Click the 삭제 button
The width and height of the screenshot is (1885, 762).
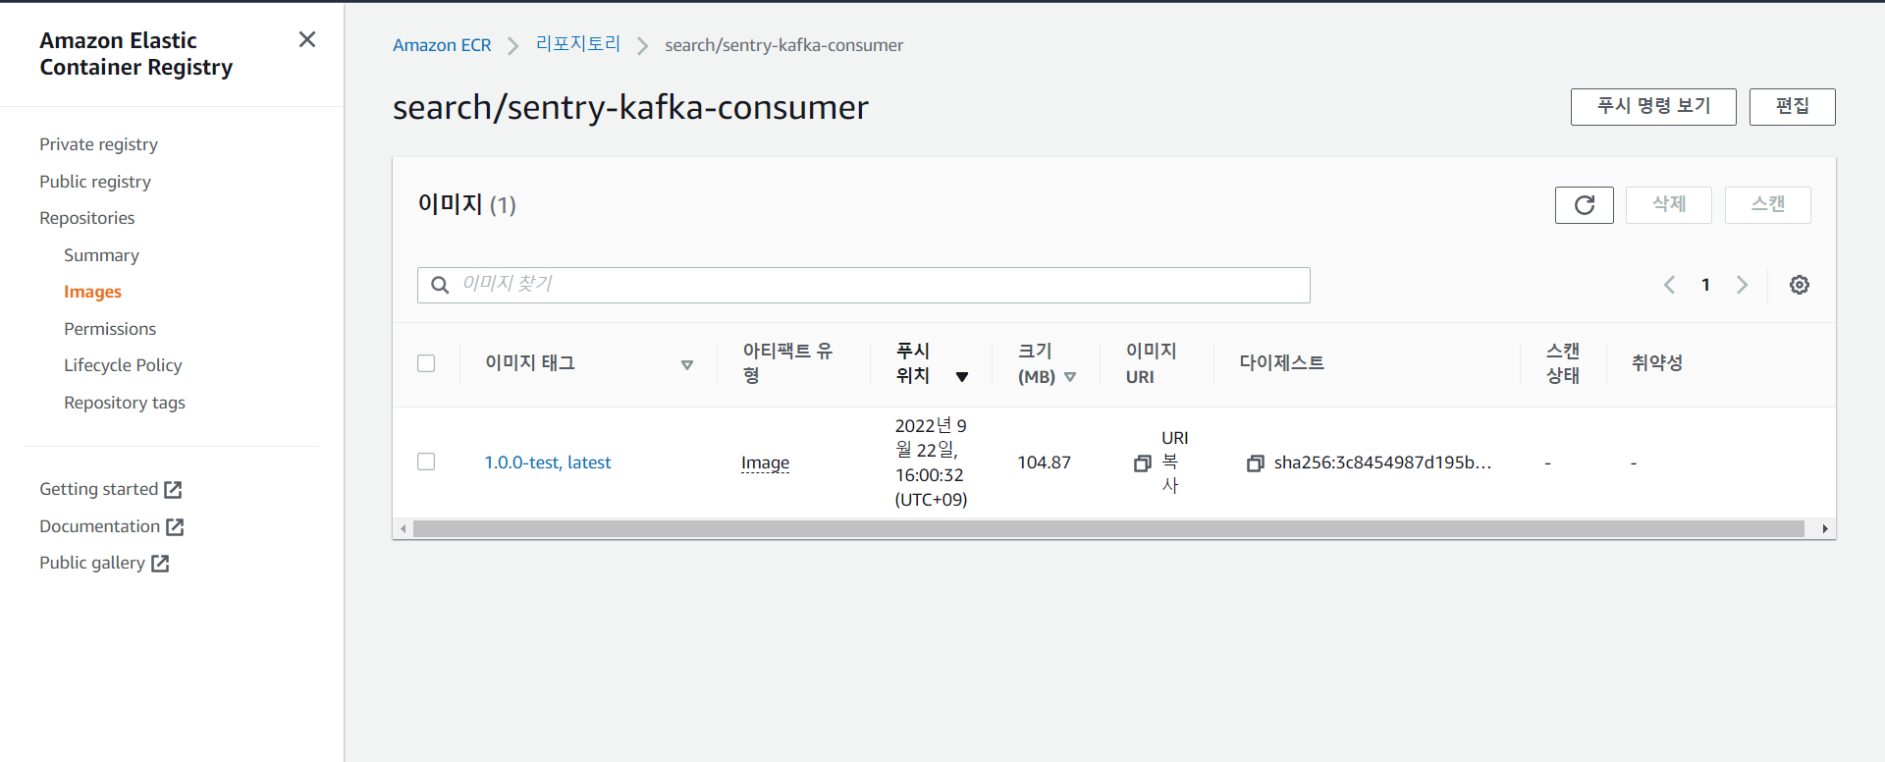pyautogui.click(x=1668, y=205)
